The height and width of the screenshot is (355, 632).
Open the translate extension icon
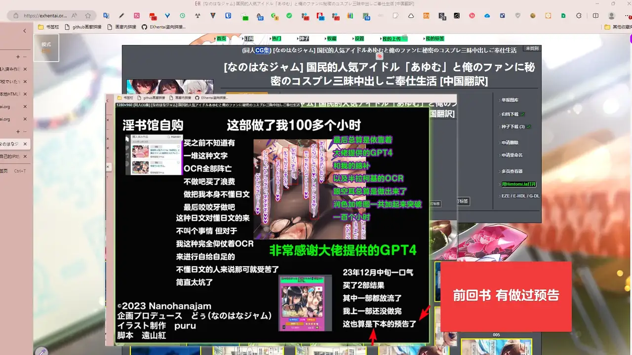[107, 16]
